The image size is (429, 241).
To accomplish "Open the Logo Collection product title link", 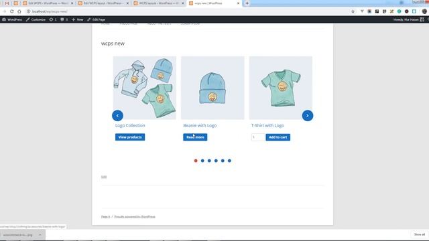I will (x=130, y=125).
